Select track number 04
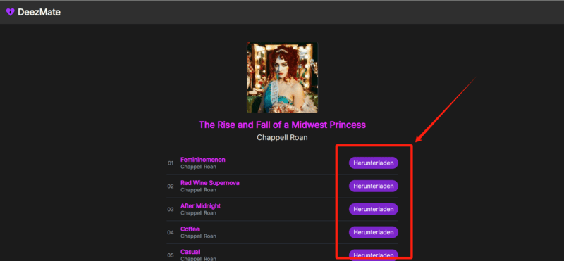The height and width of the screenshot is (261, 564). coord(171,232)
